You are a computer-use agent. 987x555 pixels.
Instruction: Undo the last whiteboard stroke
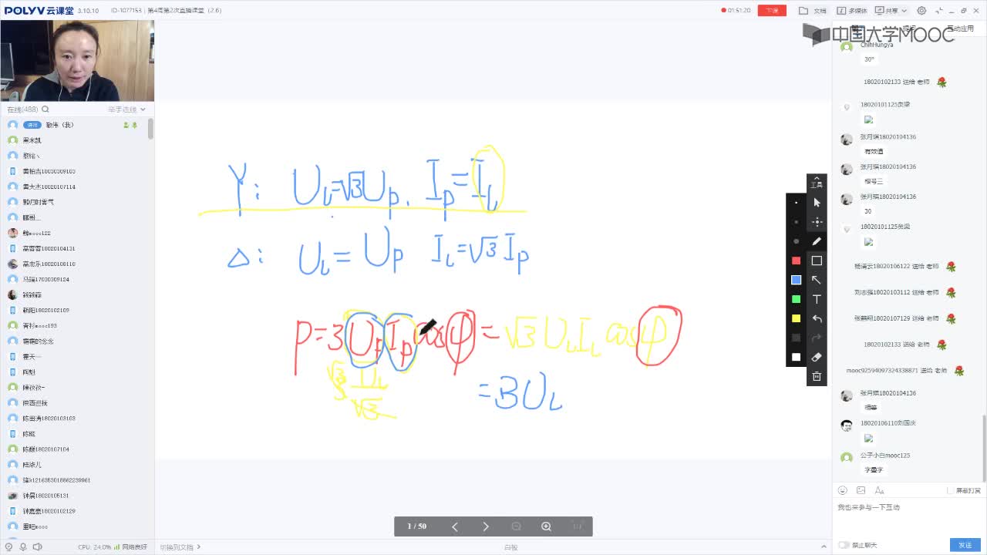pos(817,318)
